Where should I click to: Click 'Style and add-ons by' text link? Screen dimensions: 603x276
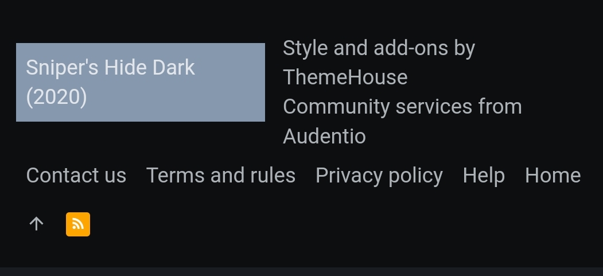[379, 48]
